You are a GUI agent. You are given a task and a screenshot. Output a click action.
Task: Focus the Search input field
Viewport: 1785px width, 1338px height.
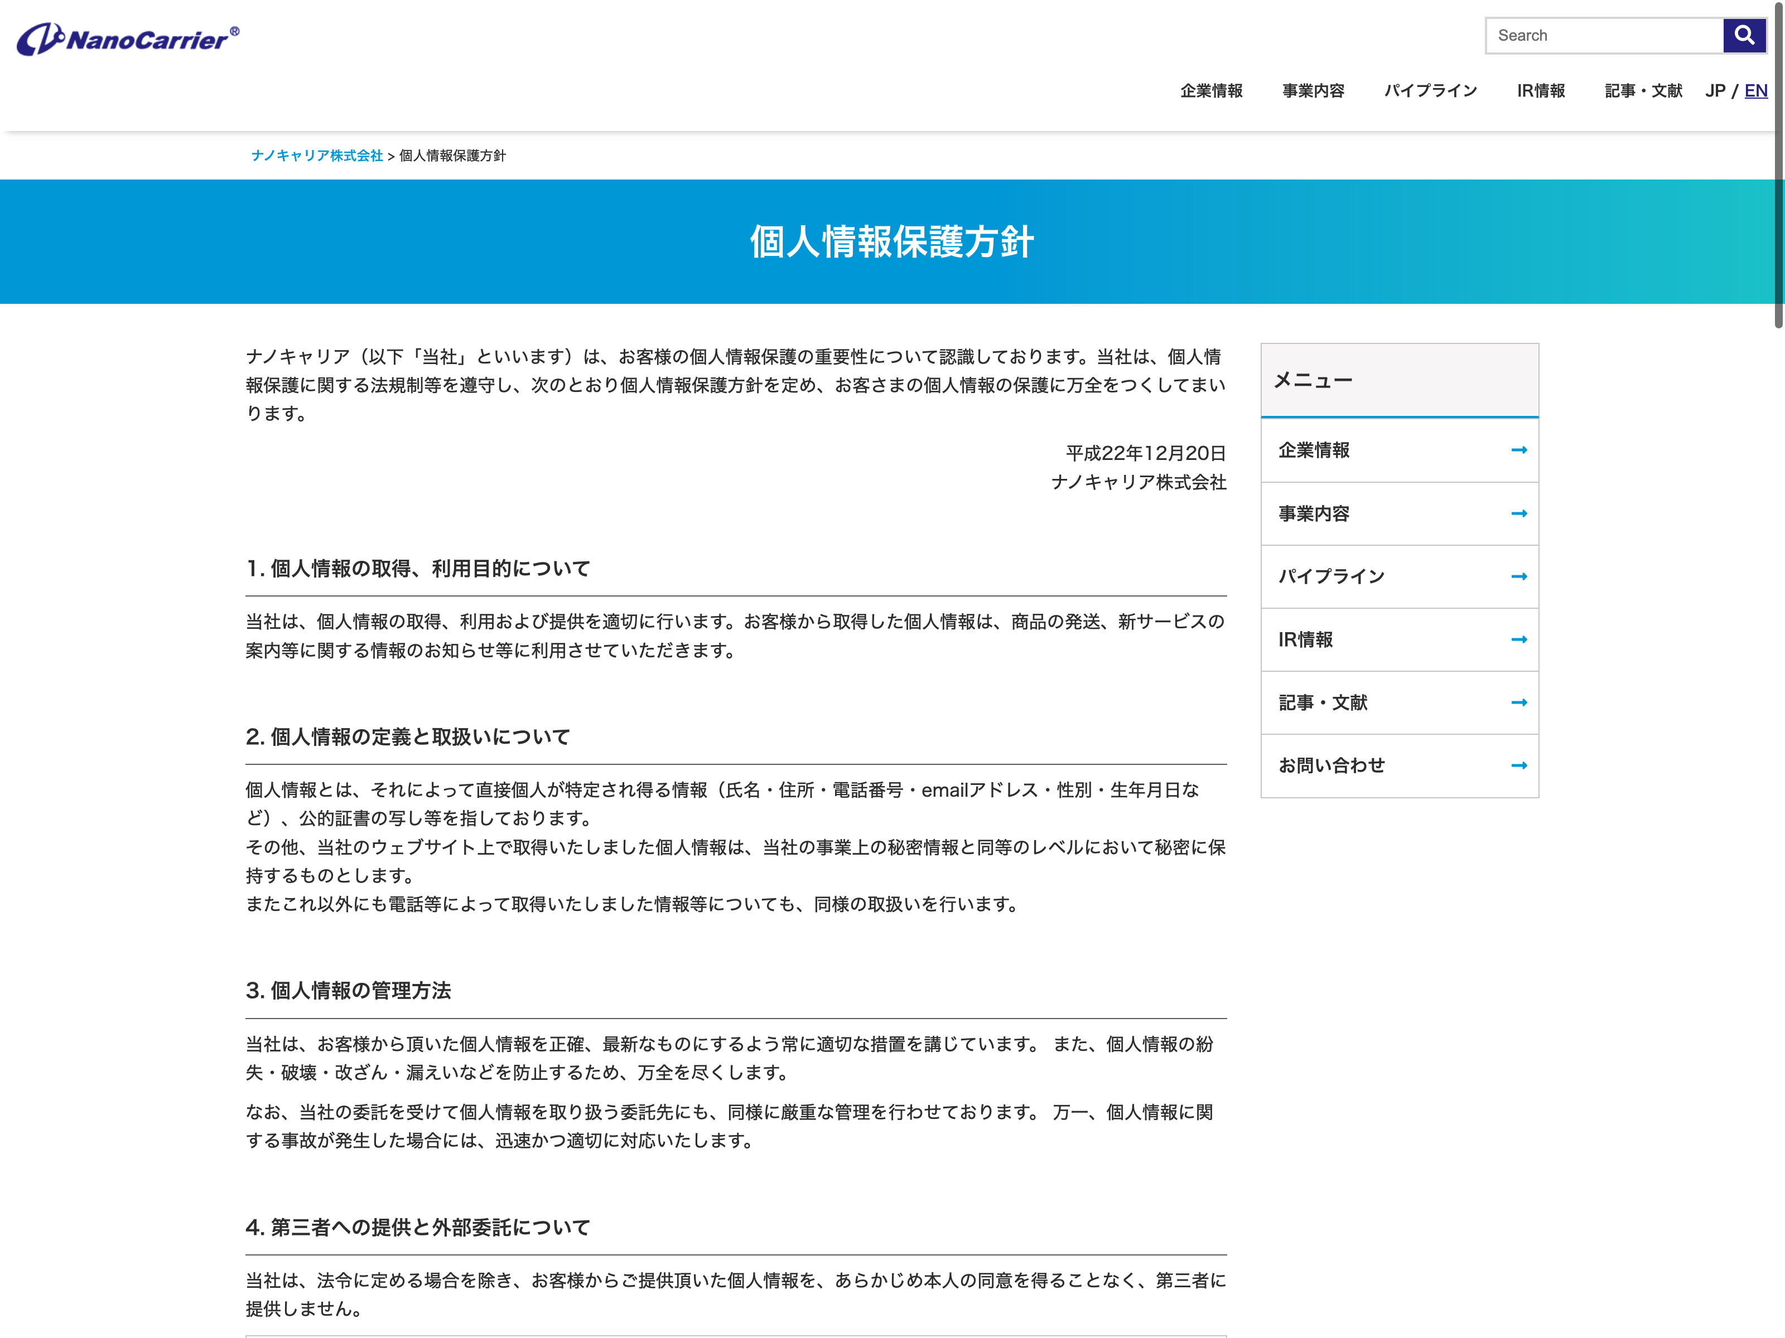click(x=1603, y=36)
